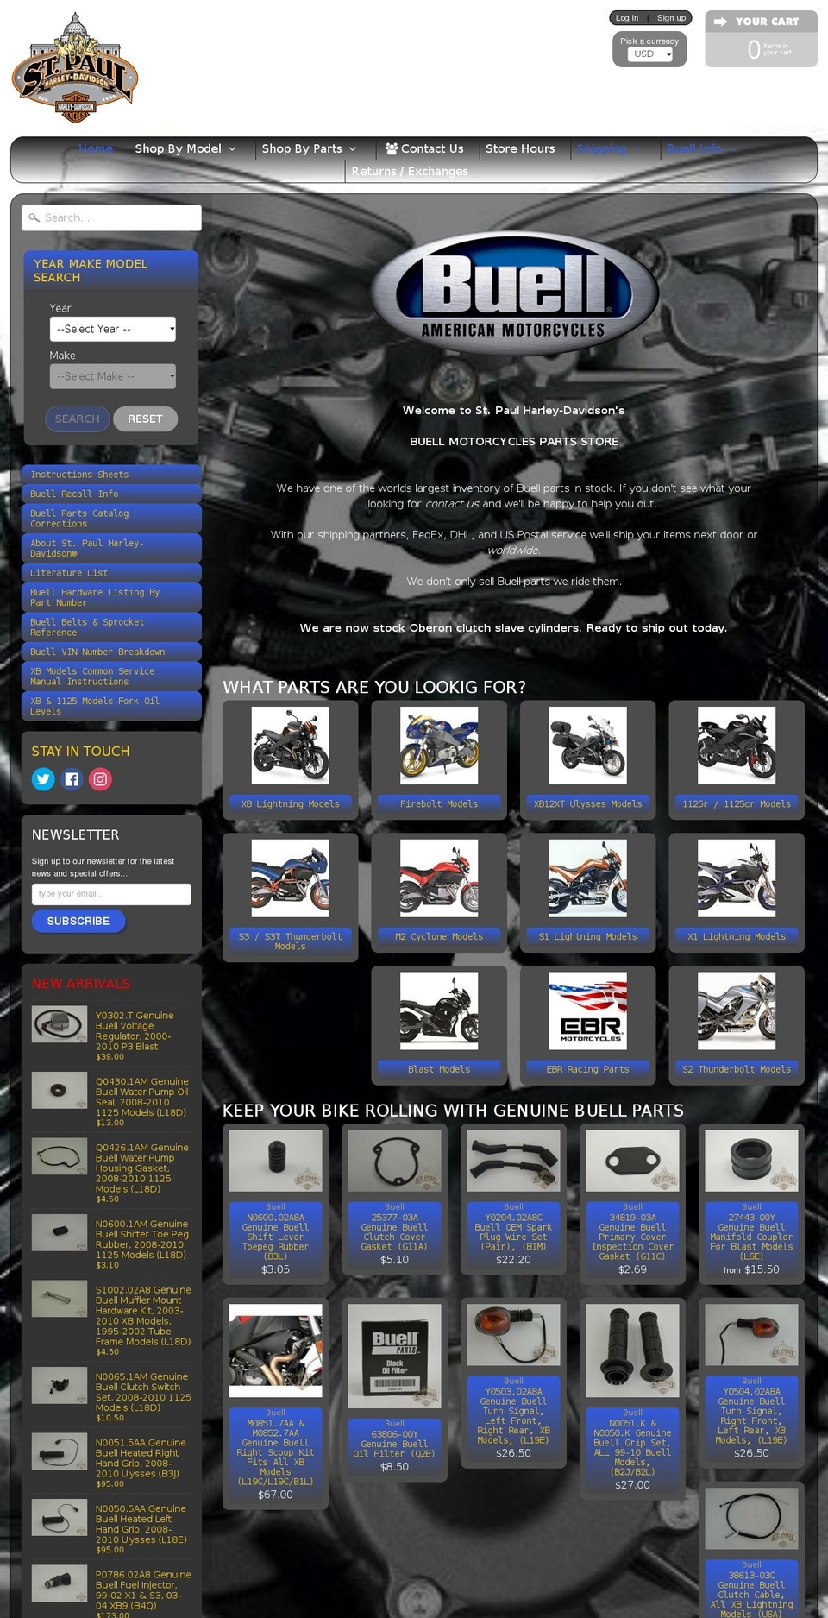
Task: Open the USD currency selector
Action: point(649,54)
